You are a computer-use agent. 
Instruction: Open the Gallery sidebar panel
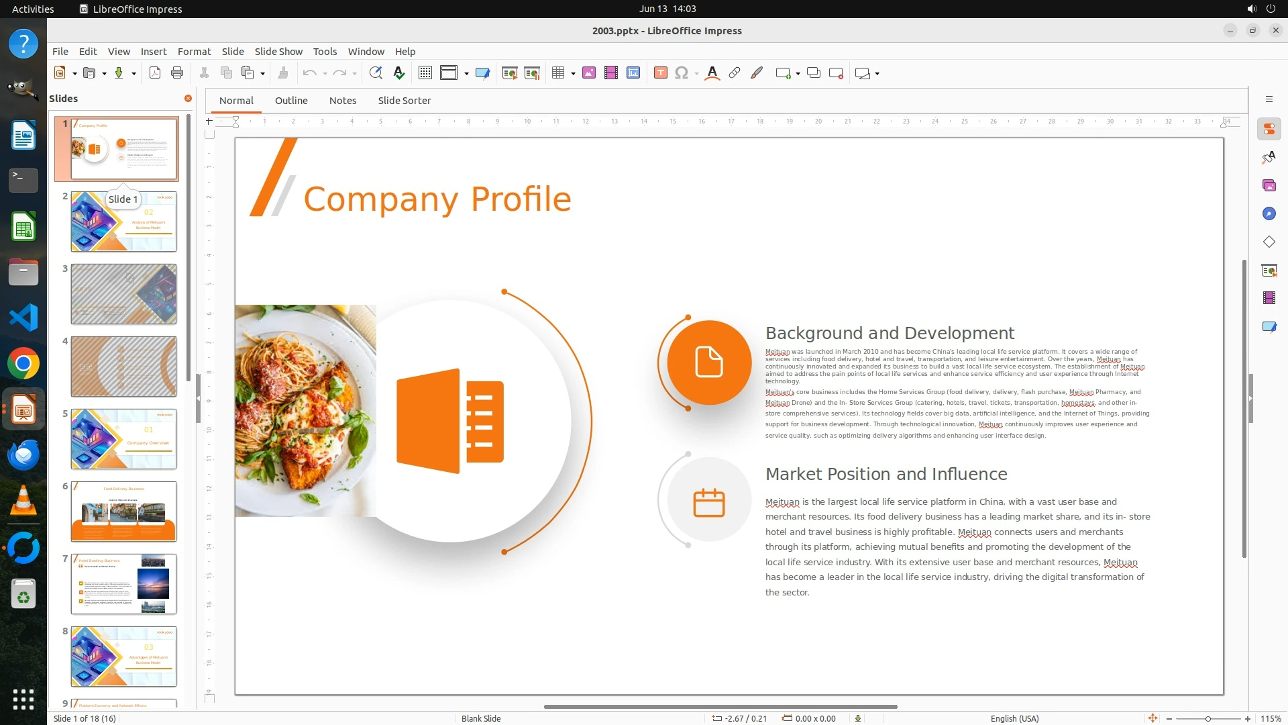pyautogui.click(x=1269, y=185)
